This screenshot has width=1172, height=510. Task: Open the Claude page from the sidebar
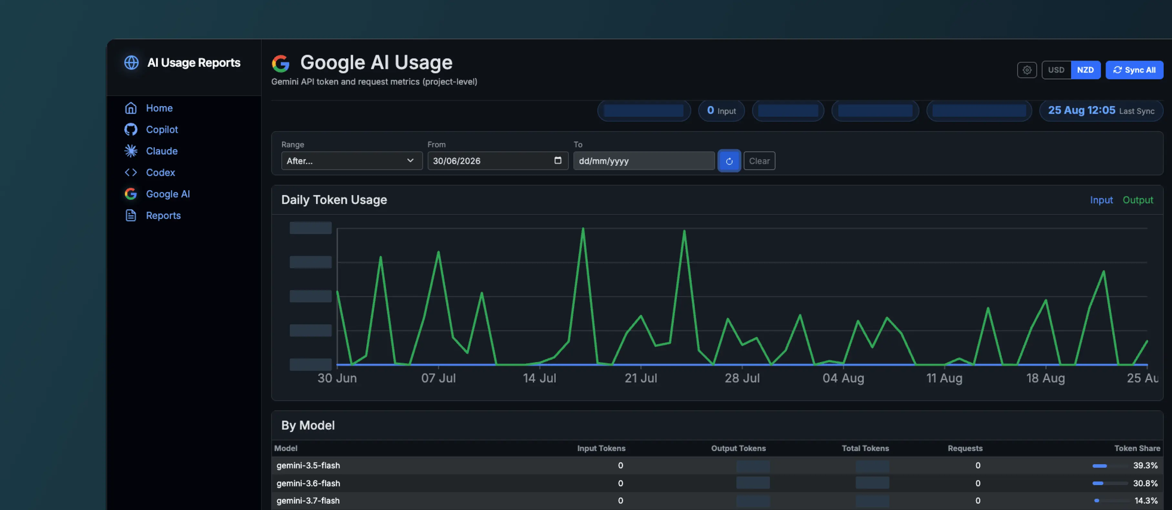tap(162, 151)
